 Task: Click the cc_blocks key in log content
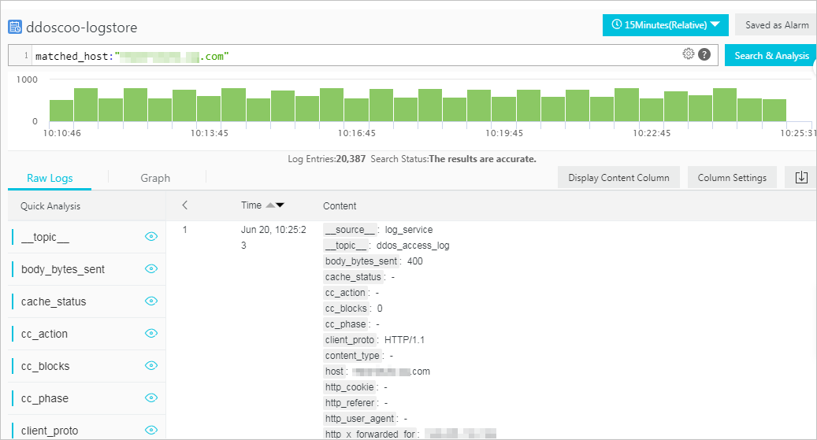(x=346, y=309)
